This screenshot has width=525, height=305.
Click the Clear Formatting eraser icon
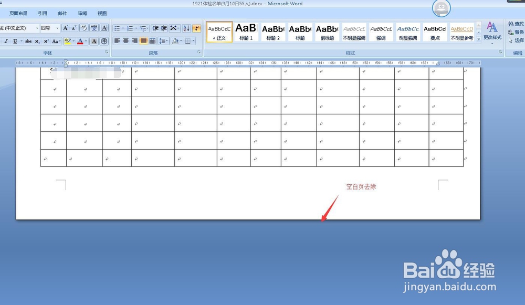click(x=83, y=28)
